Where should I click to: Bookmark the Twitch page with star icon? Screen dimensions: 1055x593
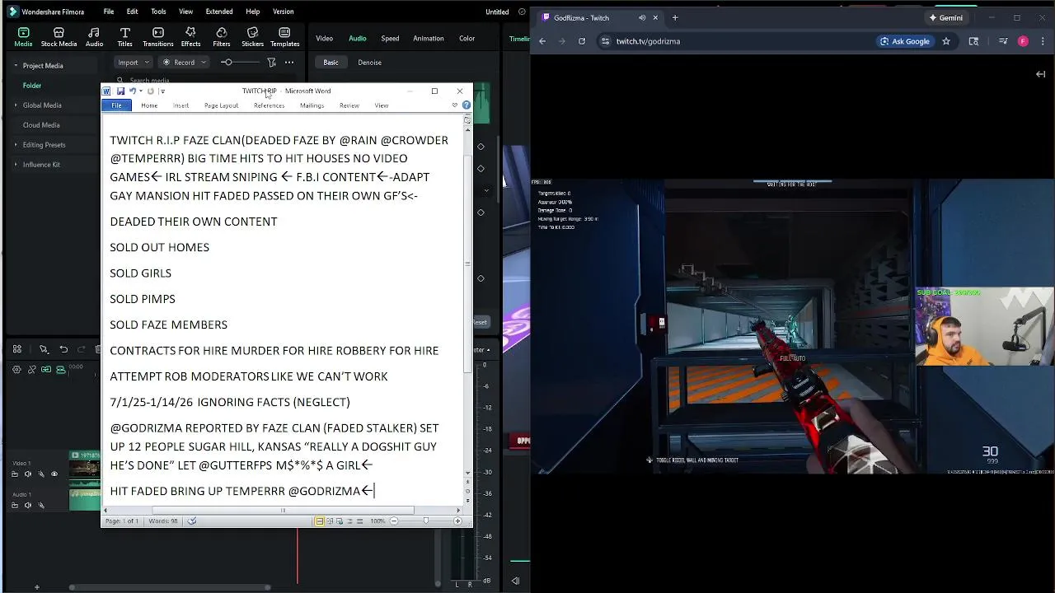[946, 41]
